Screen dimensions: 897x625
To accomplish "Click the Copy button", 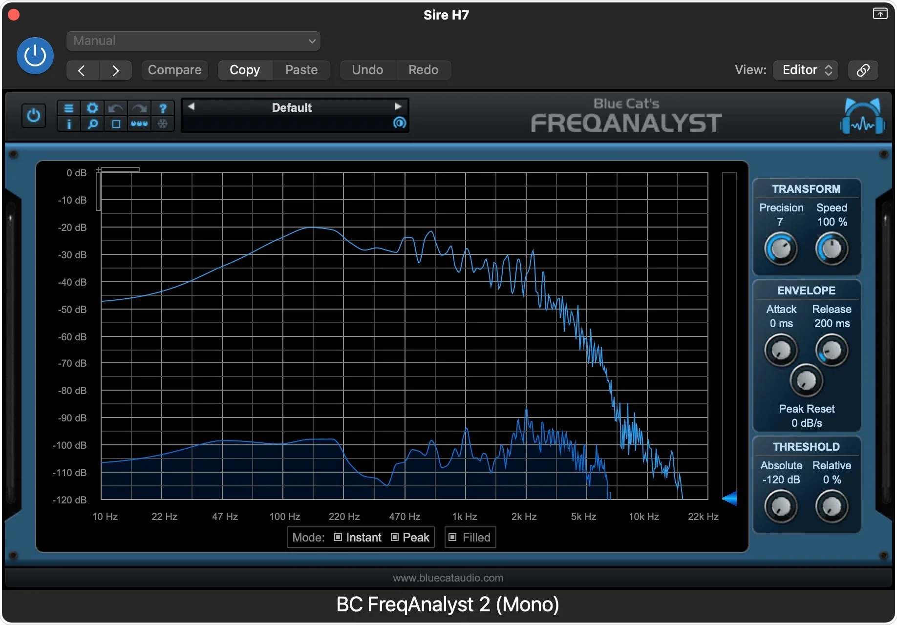I will tap(245, 70).
